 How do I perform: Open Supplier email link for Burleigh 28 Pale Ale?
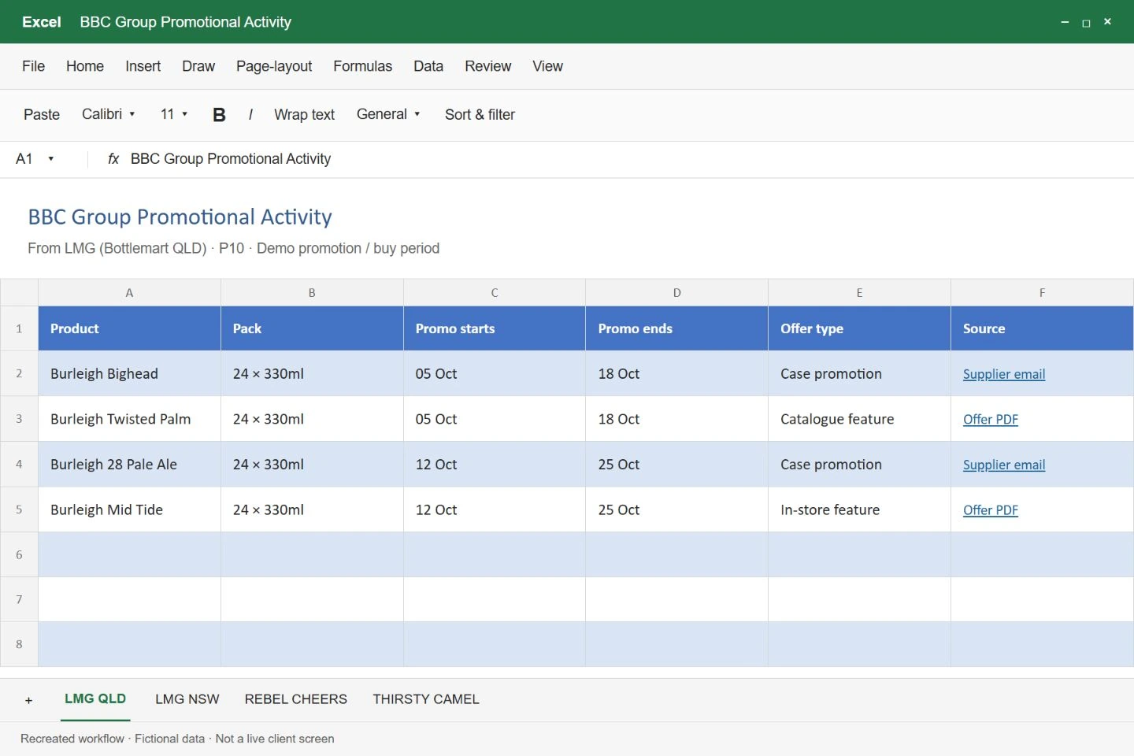1004,465
